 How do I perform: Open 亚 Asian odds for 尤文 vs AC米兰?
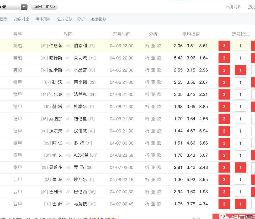click(153, 155)
